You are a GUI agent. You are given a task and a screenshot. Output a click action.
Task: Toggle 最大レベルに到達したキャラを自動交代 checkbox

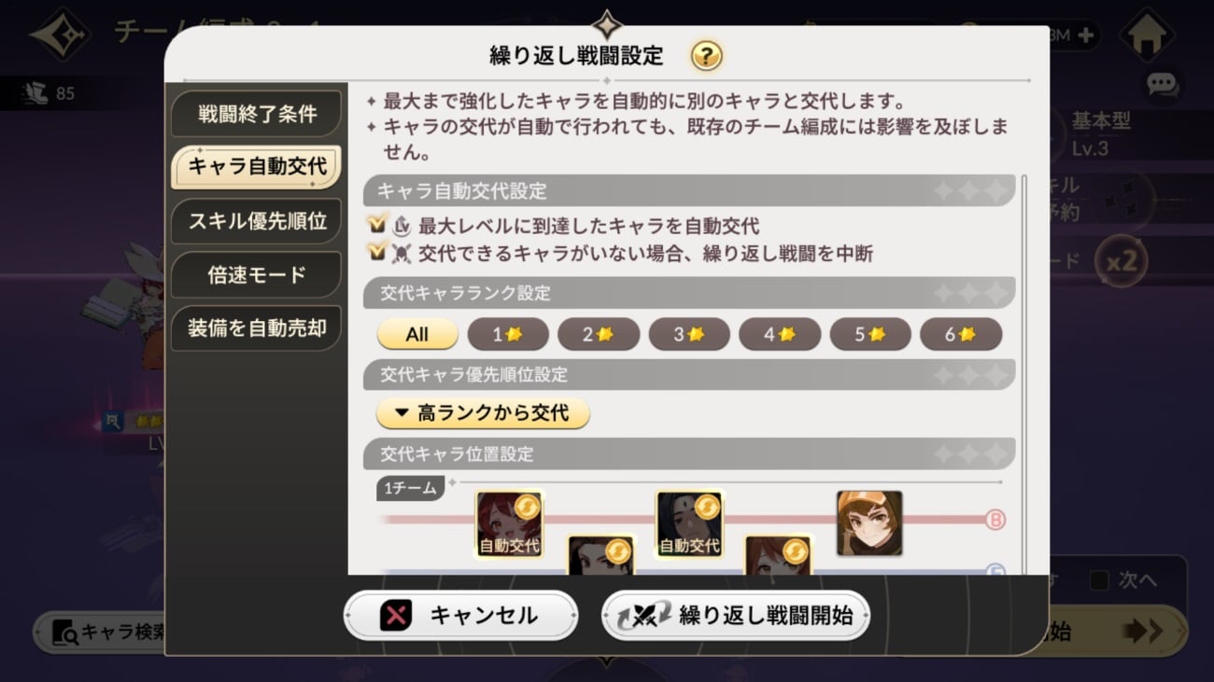click(x=378, y=226)
